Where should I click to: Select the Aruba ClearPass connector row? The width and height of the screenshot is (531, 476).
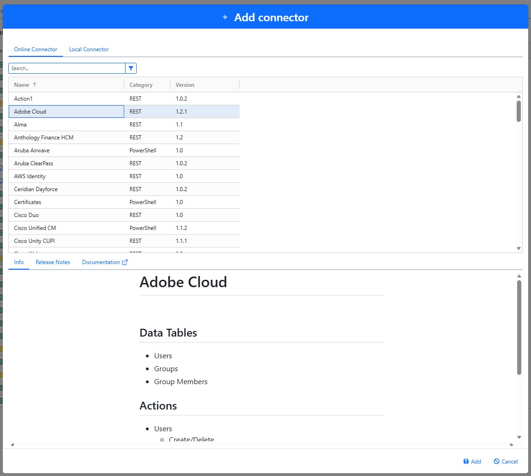point(124,163)
